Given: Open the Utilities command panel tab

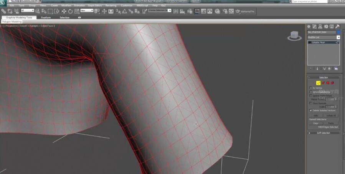Looking at the screenshot, I should (x=338, y=26).
